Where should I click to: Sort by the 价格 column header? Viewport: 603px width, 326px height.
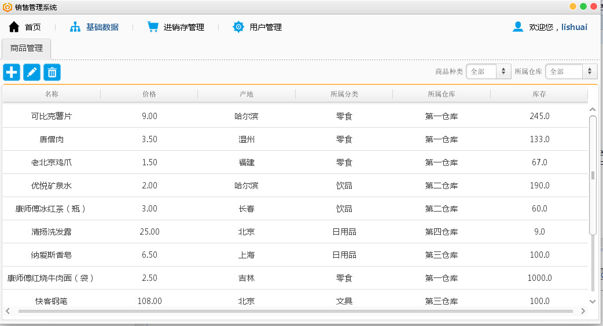(149, 94)
